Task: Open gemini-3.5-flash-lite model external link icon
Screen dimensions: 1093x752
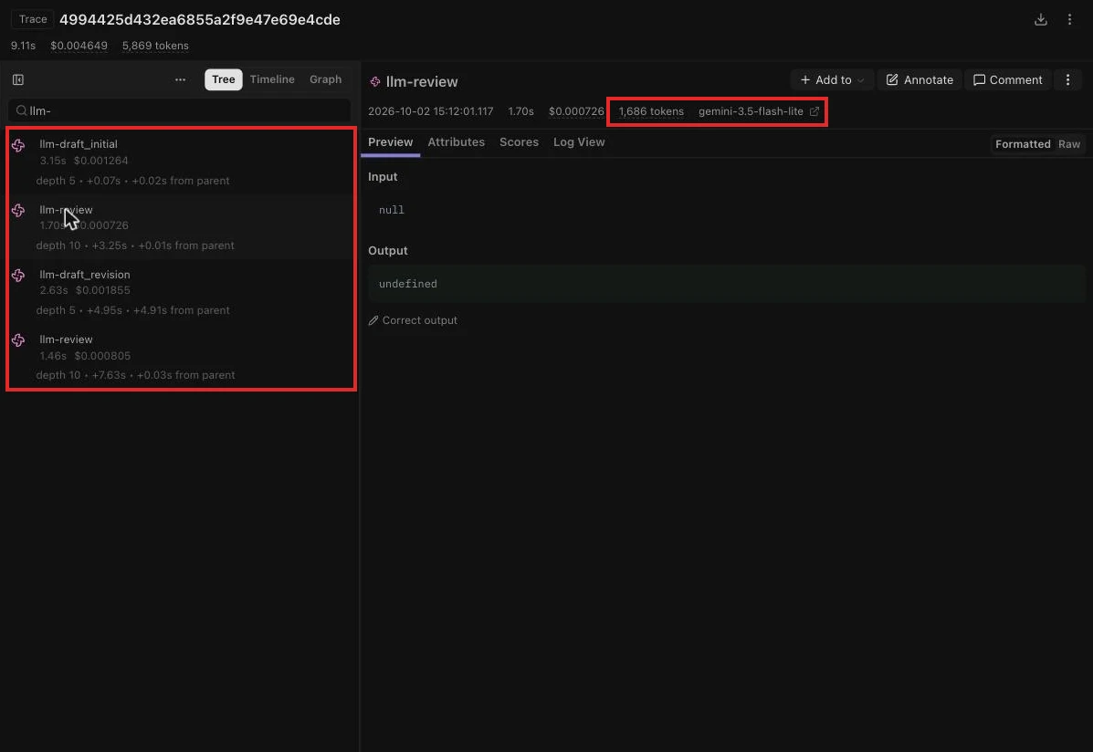Action: pos(814,111)
